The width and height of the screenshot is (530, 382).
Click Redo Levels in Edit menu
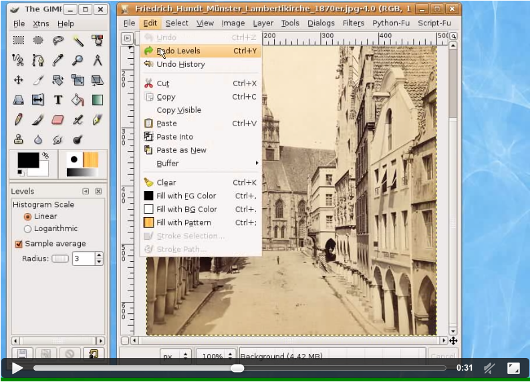tap(201, 51)
